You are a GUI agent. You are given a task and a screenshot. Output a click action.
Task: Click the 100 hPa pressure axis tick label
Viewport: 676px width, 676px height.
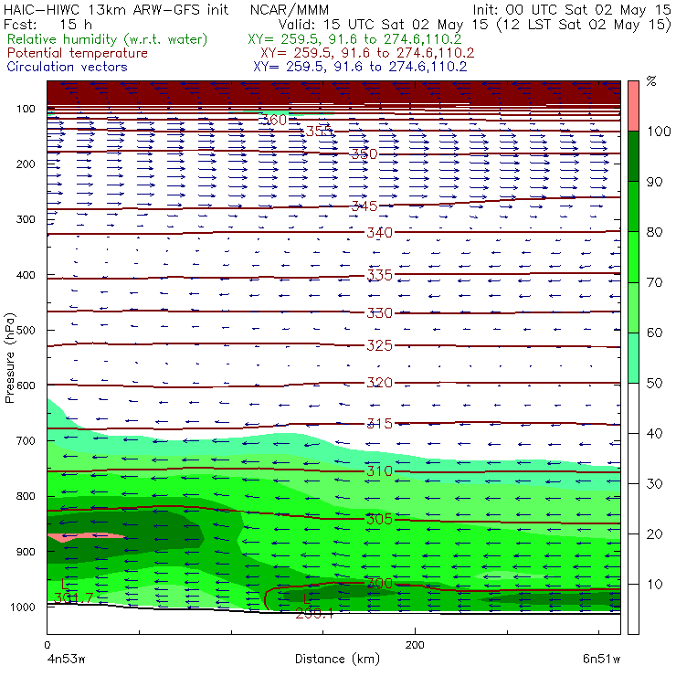(26, 109)
